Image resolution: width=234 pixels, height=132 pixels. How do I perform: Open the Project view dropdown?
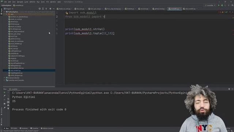pos(8,9)
